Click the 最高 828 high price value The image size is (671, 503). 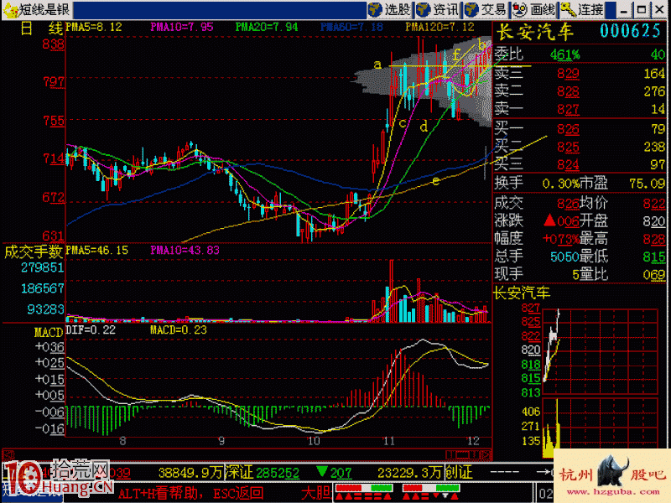tap(654, 239)
